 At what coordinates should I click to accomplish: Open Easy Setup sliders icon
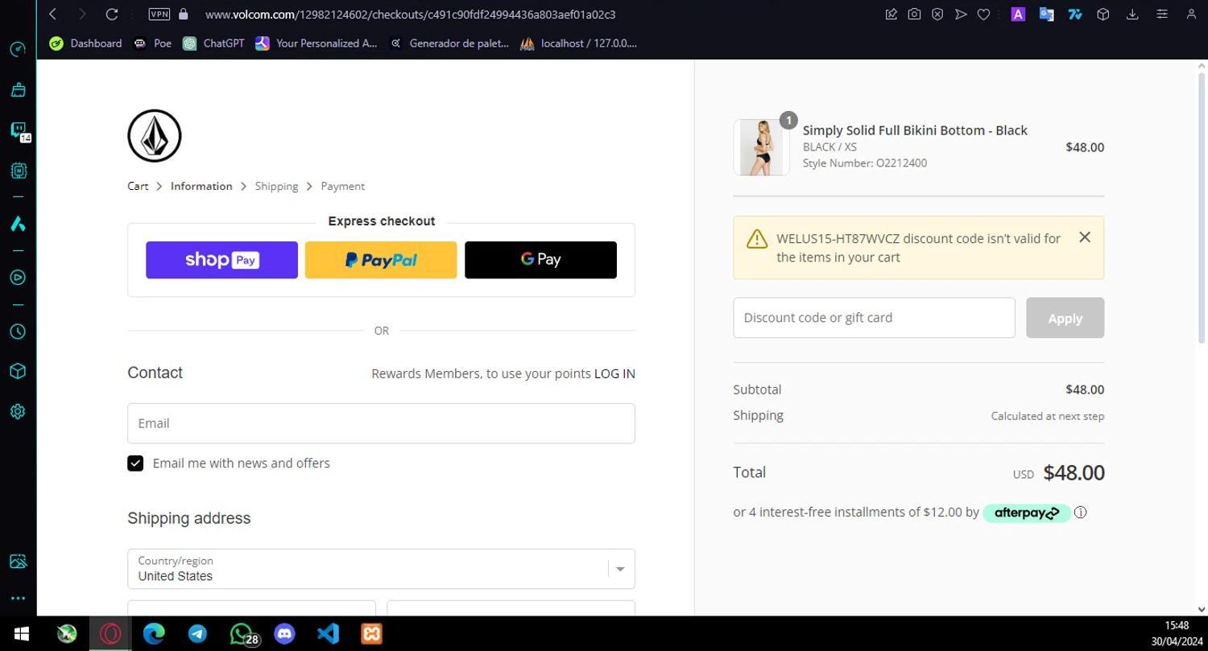1161,14
